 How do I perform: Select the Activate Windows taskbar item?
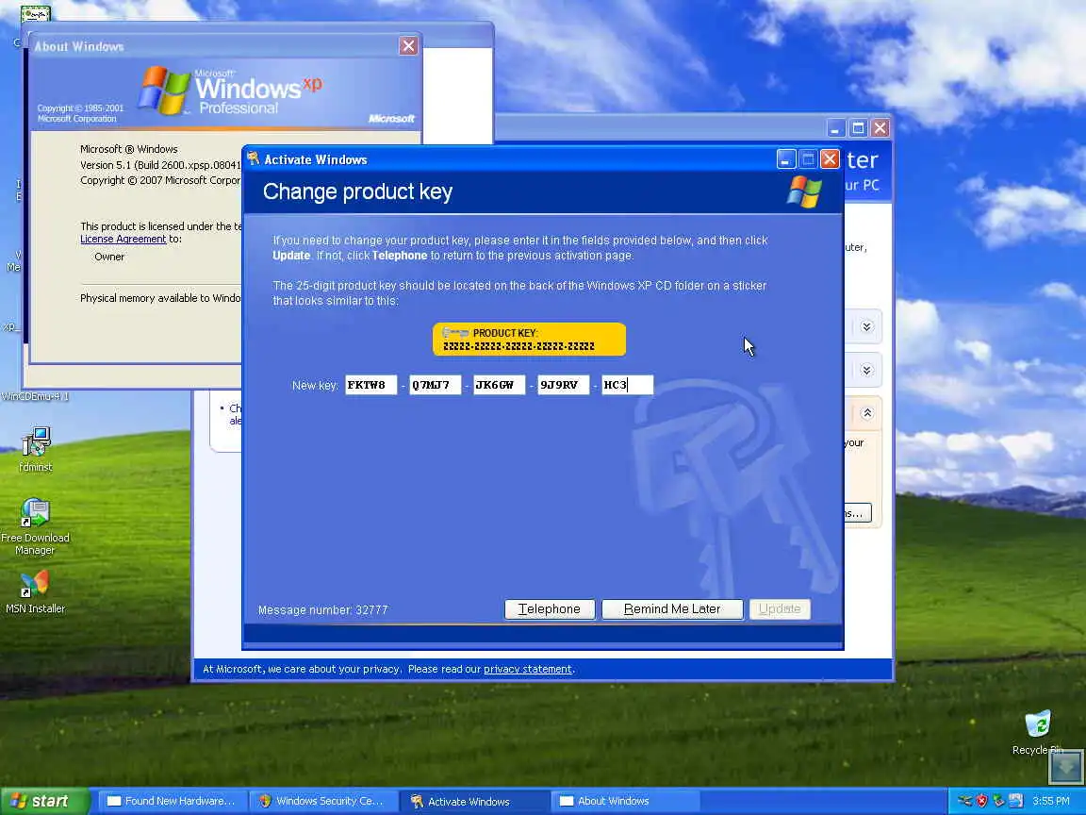click(475, 801)
